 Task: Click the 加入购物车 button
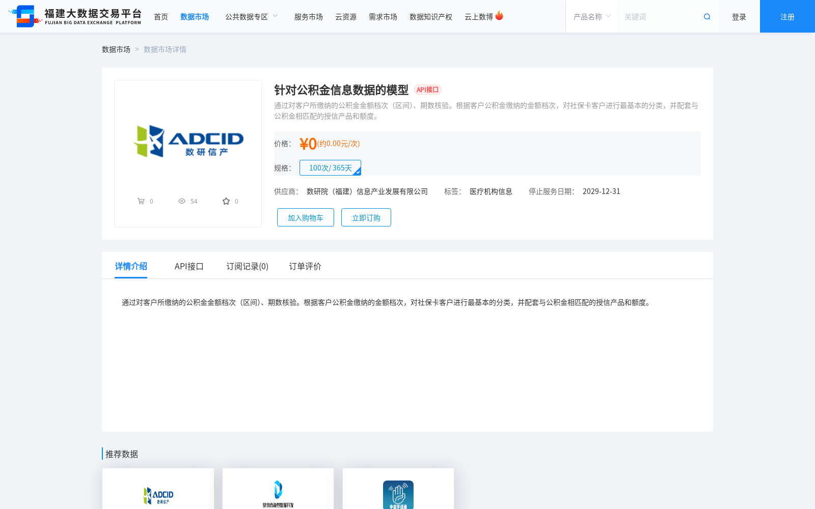coord(306,217)
